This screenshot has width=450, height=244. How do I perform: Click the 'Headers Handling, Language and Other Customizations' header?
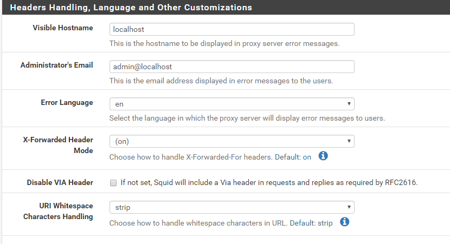(131, 8)
